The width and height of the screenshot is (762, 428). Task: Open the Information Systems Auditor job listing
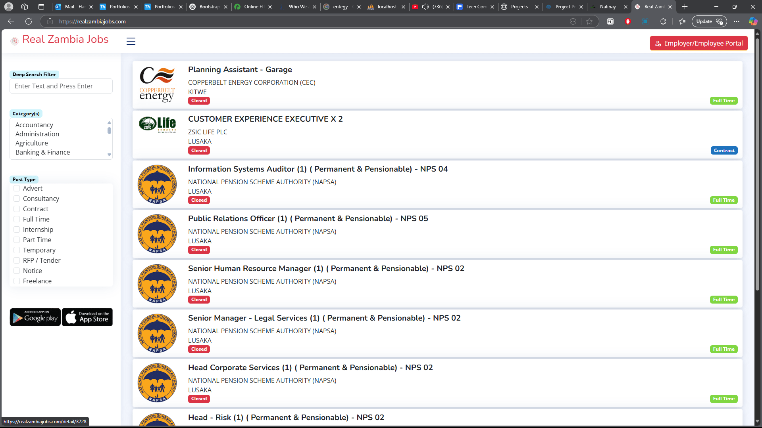[x=317, y=169]
